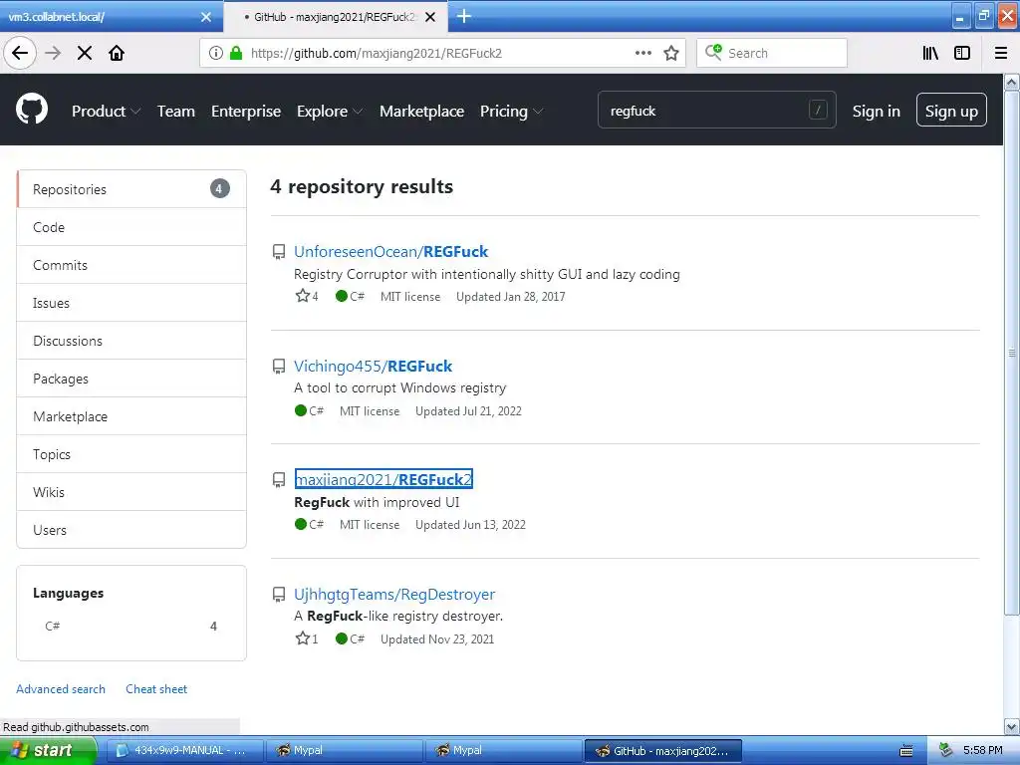
Task: Click the Sign in link
Action: 877,112
